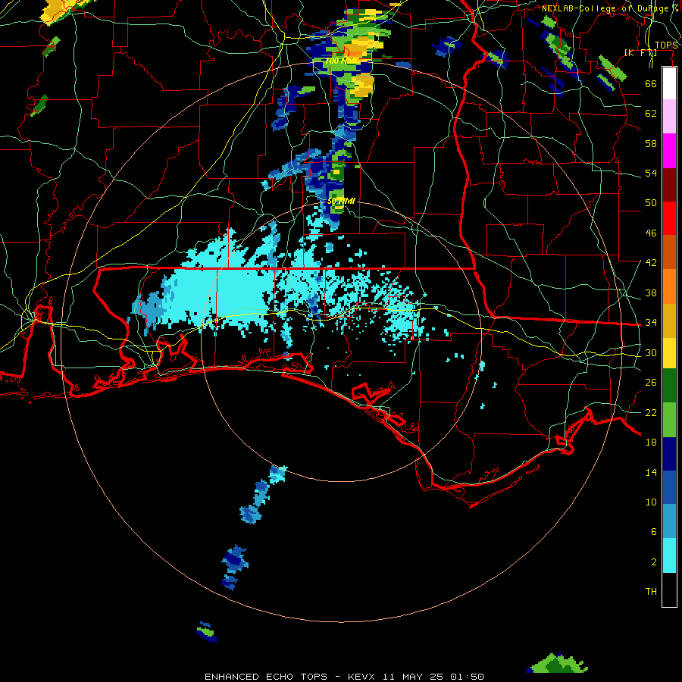
Task: Click the legend value 62
Action: (651, 114)
